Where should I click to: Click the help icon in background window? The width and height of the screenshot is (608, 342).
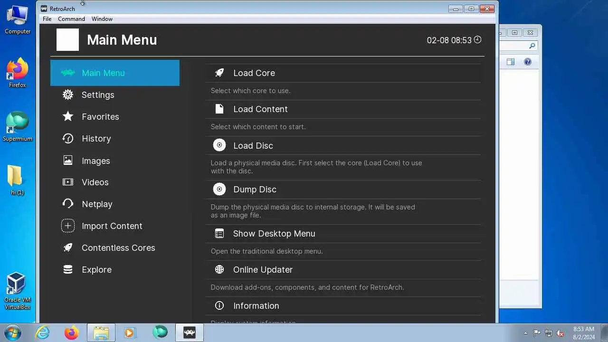527,62
